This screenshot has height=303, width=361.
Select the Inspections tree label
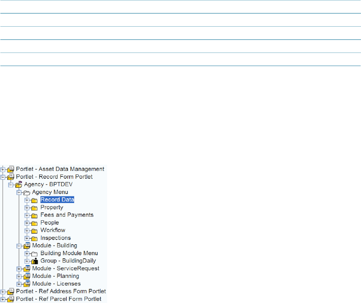[x=55, y=238]
